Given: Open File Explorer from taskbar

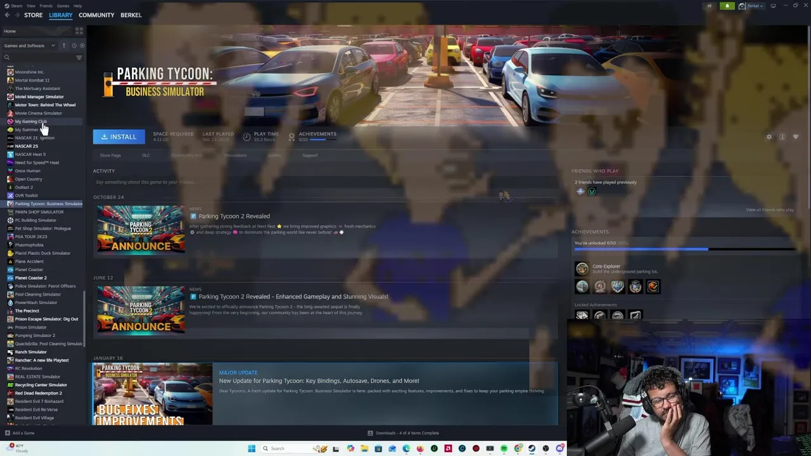Looking at the screenshot, I should tap(364, 448).
